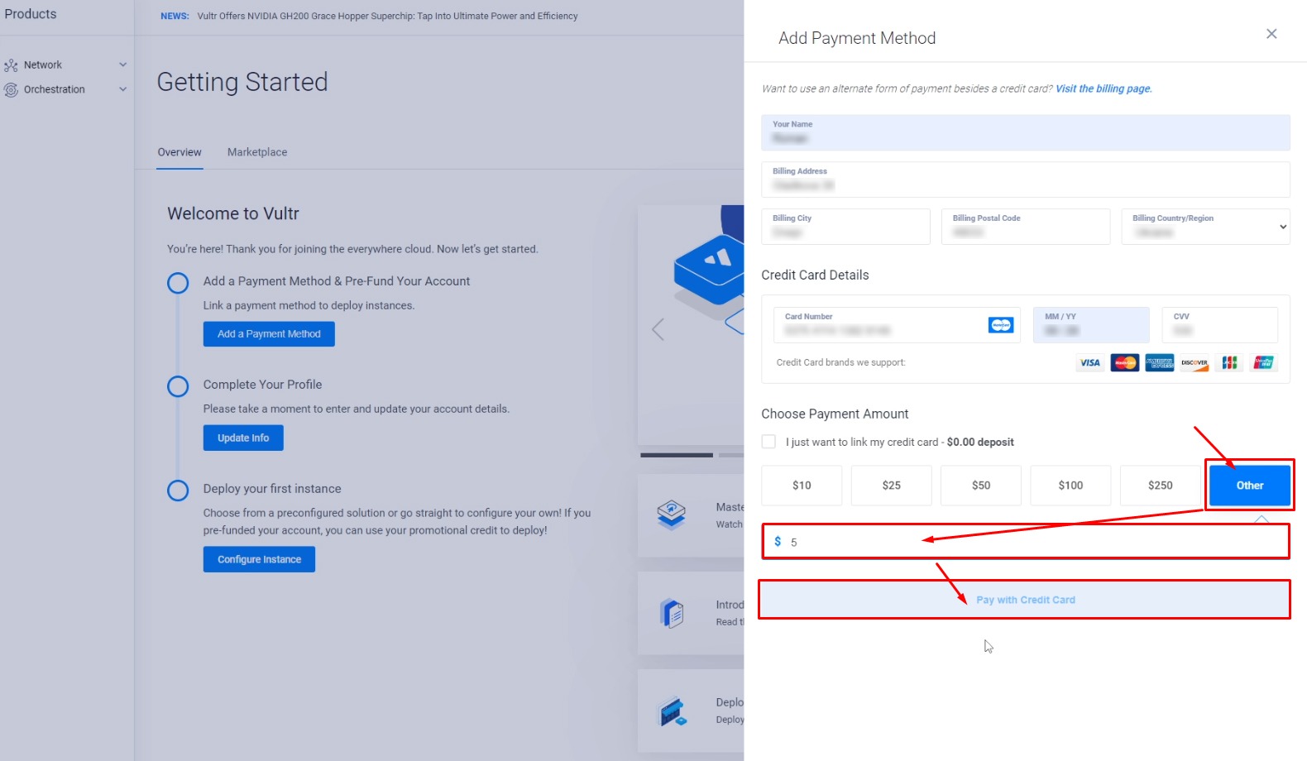Check the link credit card only checkbox
This screenshot has height=761, width=1307.
(768, 442)
